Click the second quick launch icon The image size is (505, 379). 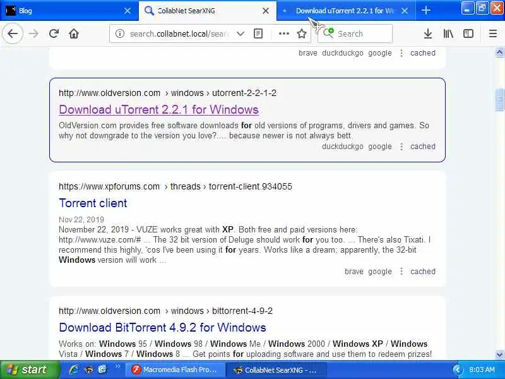point(88,370)
